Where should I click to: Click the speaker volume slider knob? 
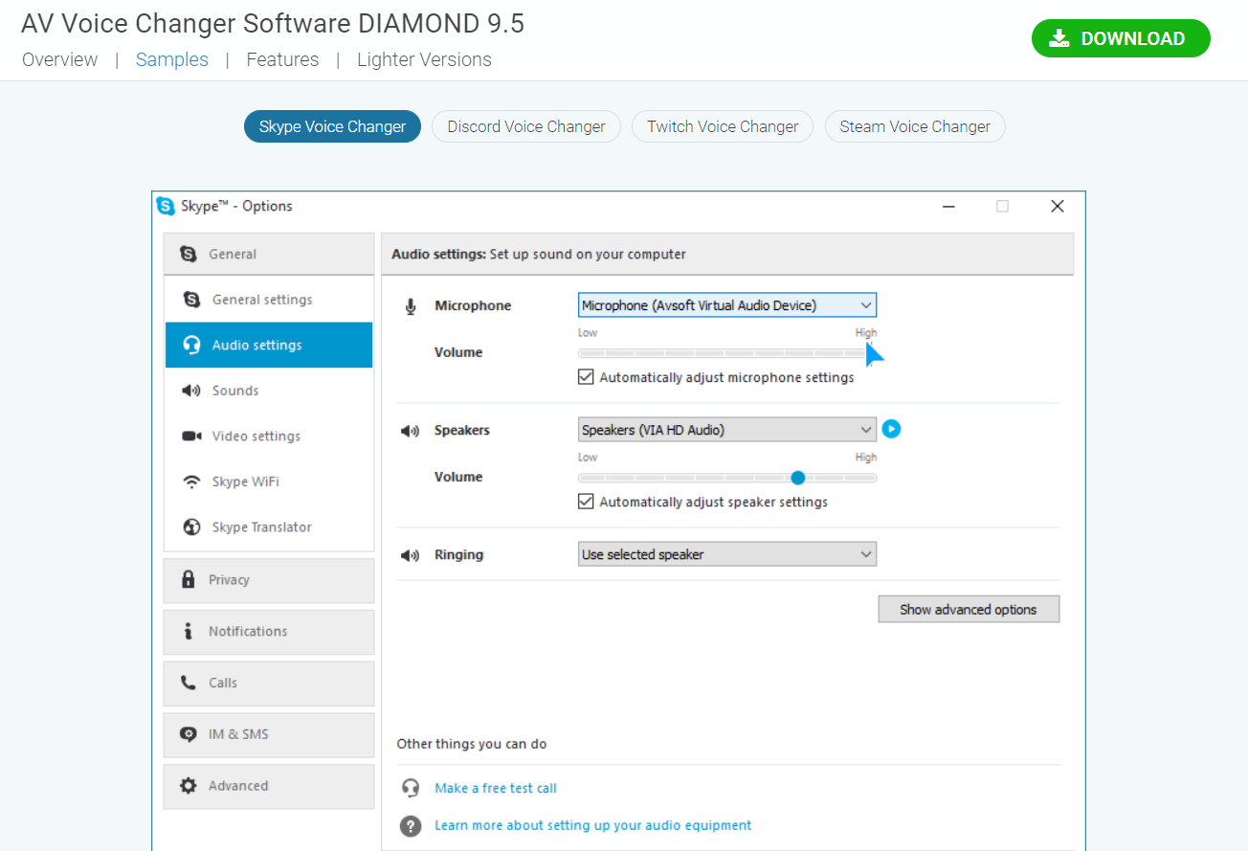[x=797, y=478]
